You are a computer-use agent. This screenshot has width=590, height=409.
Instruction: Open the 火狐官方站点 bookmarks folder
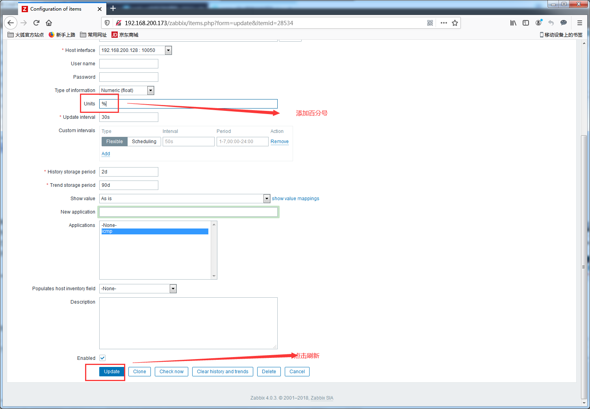tap(26, 35)
